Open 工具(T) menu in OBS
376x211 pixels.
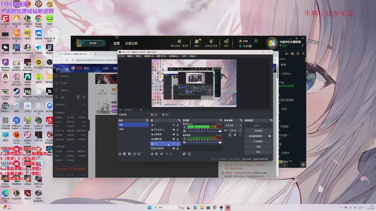[184, 56]
